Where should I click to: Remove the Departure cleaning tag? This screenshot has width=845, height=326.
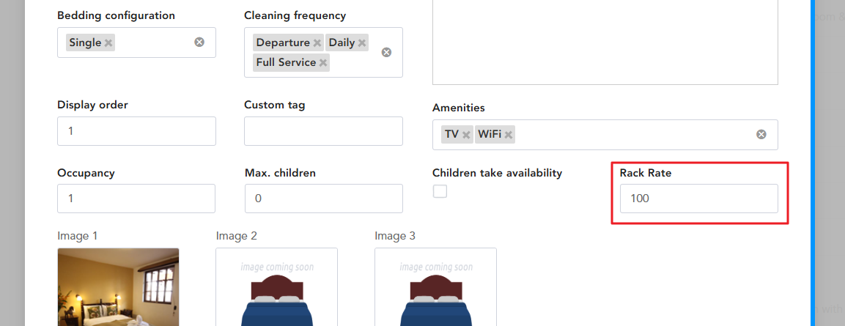[x=317, y=42]
